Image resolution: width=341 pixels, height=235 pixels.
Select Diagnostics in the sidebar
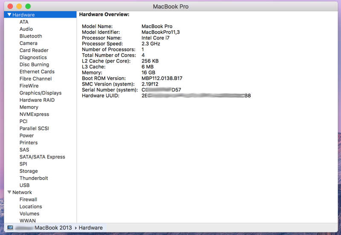pyautogui.click(x=33, y=57)
